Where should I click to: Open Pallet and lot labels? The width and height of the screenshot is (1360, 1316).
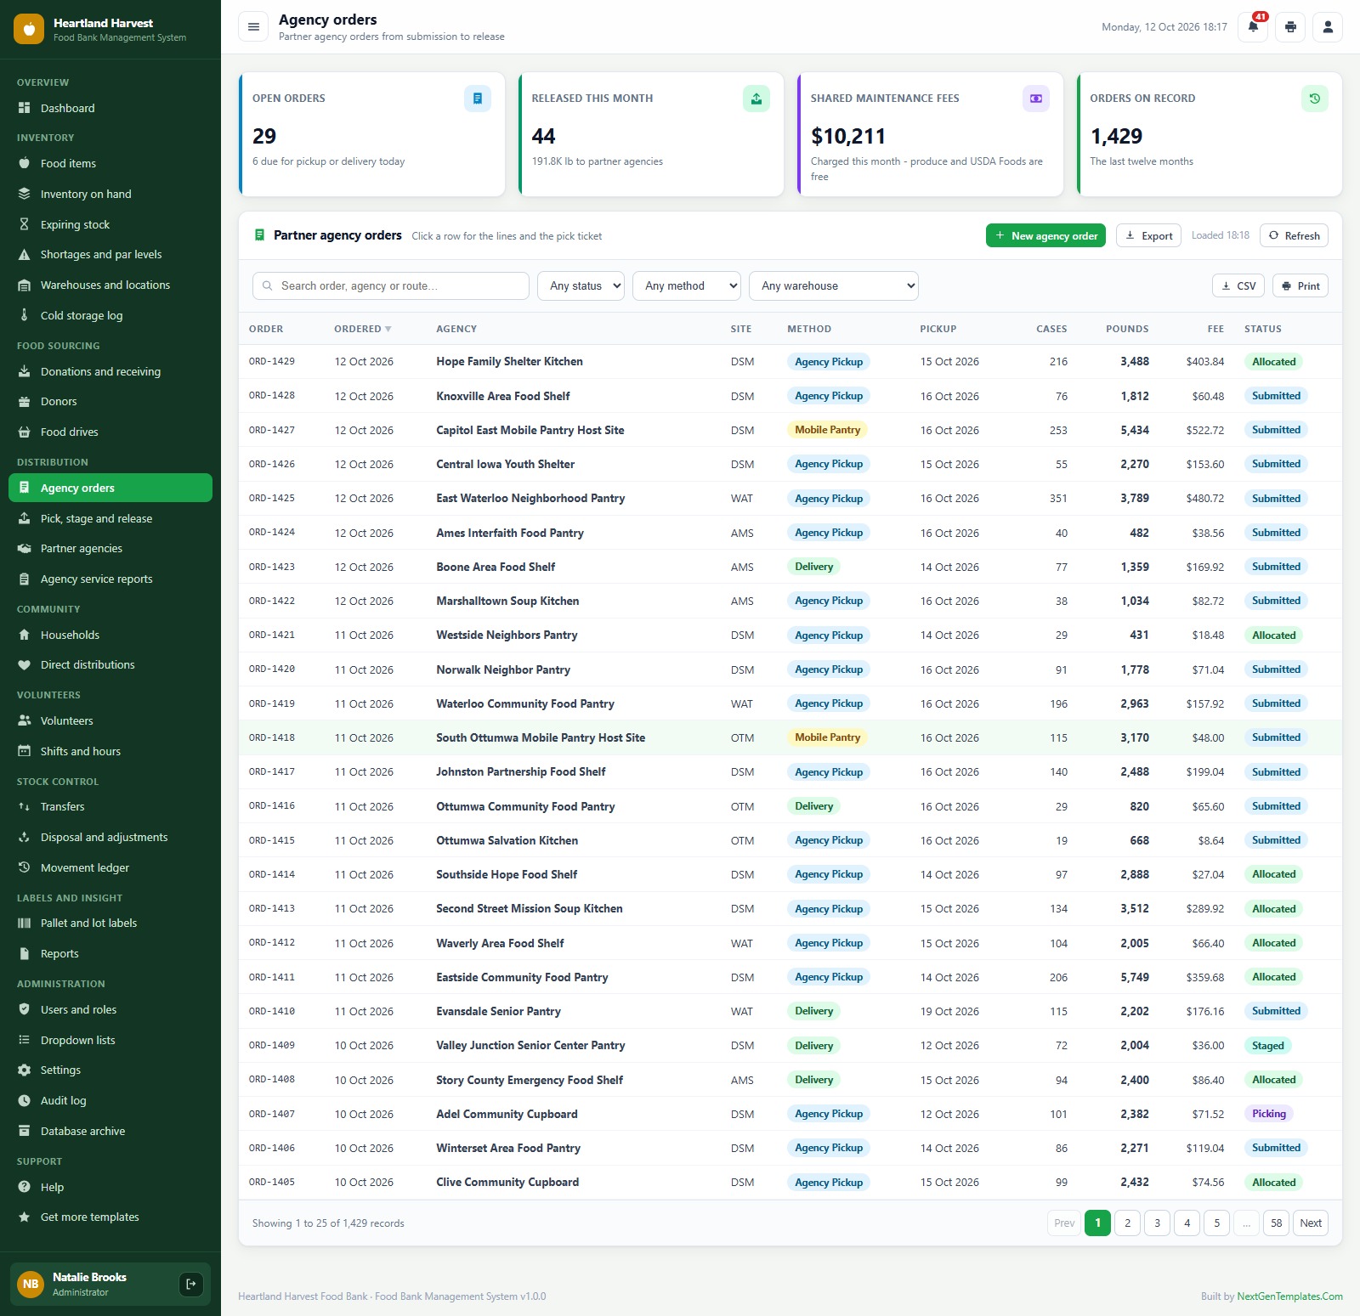(110, 923)
